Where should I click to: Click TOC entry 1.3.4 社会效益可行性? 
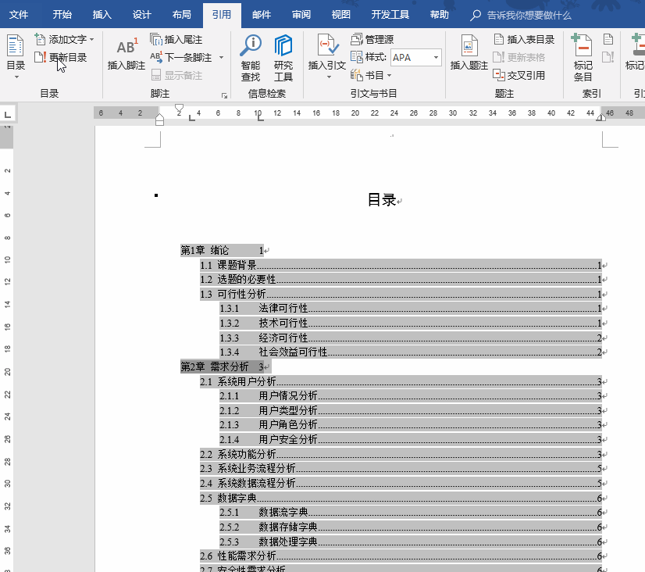coord(411,352)
